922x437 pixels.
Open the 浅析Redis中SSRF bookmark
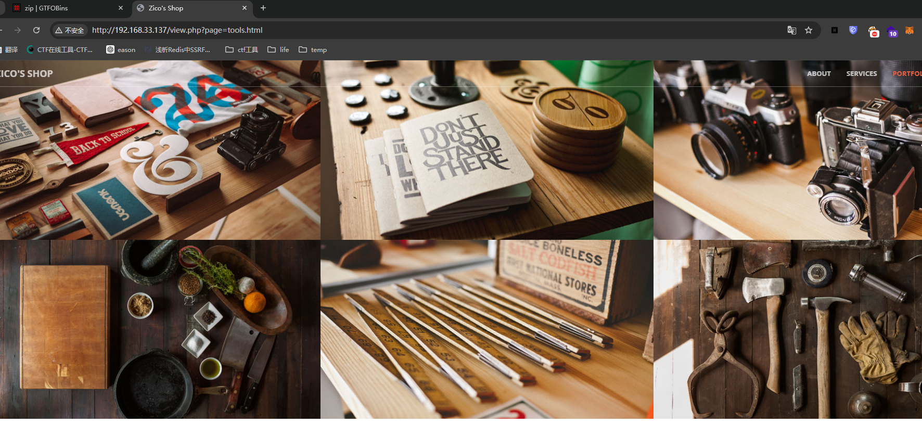[178, 50]
